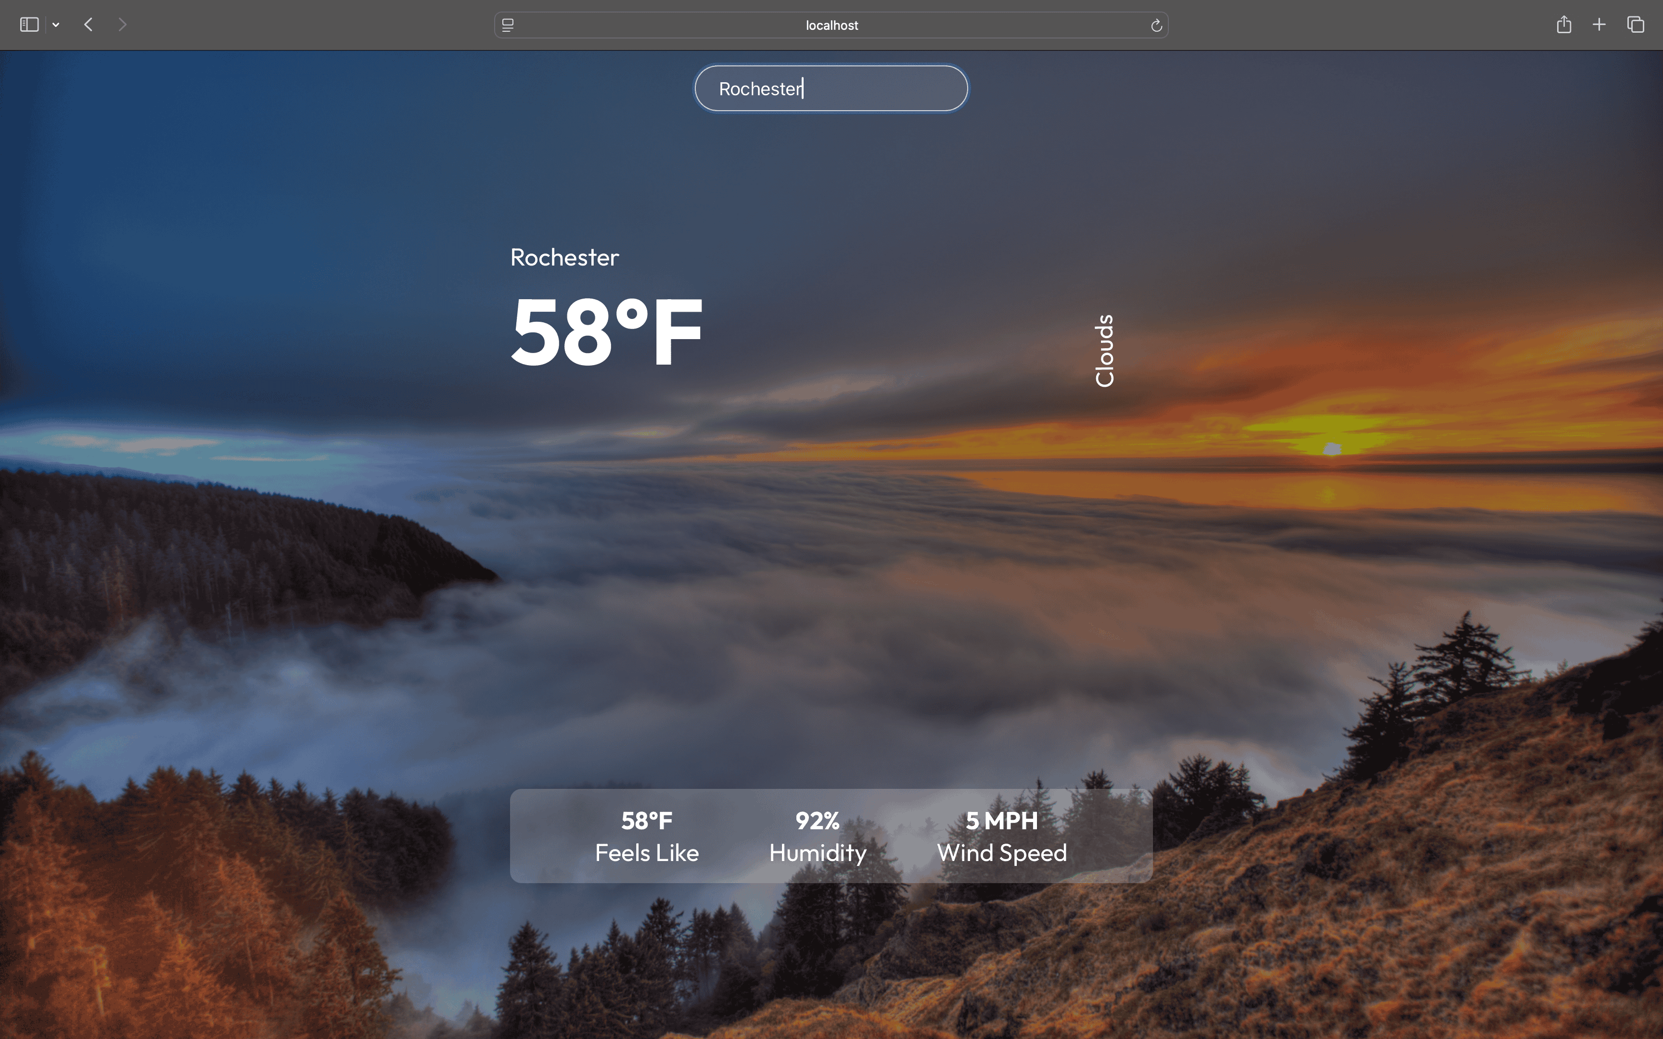The width and height of the screenshot is (1663, 1039).
Task: Open the Share menu
Action: 1564,24
